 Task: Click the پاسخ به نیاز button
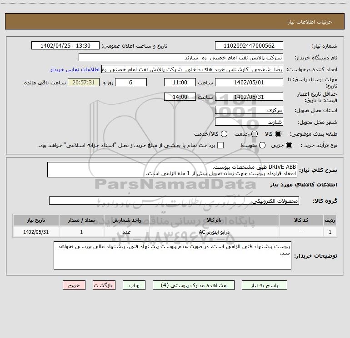coord(264,285)
